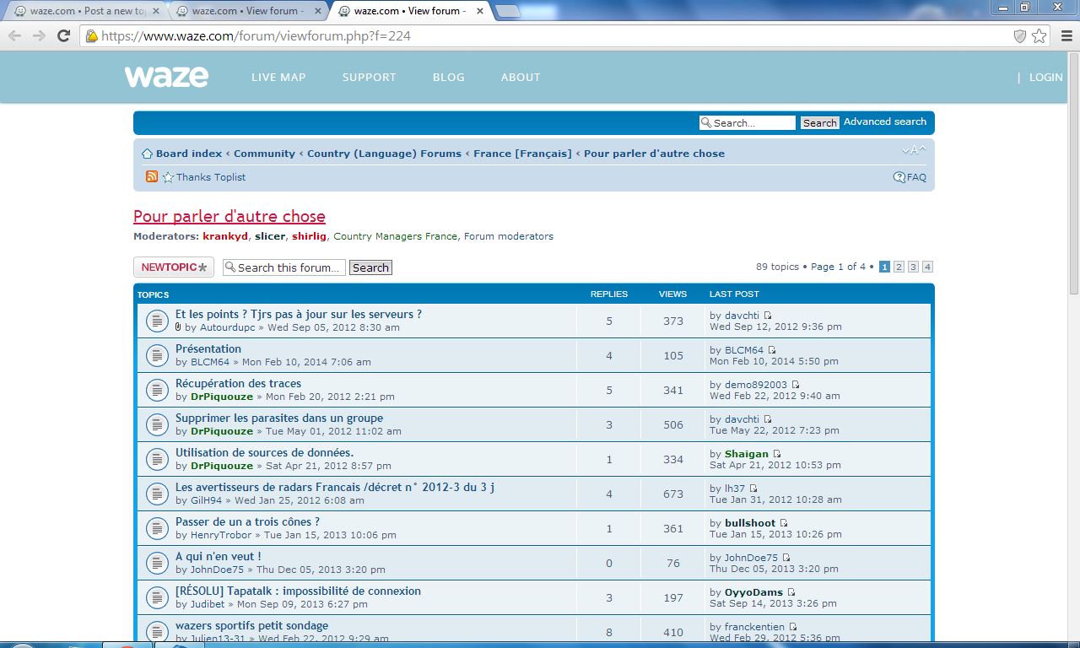Open latest post icon by bullshoot
Image resolution: width=1080 pixels, height=648 pixels.
tap(784, 523)
